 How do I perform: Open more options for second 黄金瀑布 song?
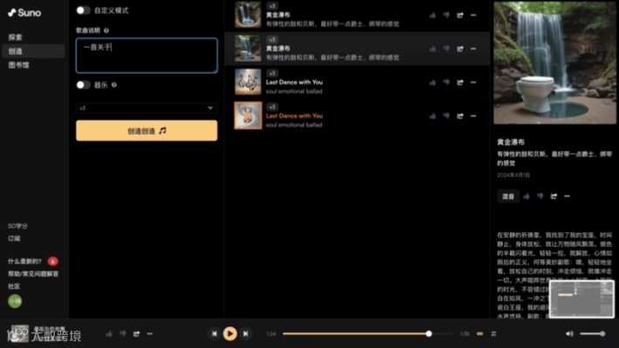(x=473, y=49)
